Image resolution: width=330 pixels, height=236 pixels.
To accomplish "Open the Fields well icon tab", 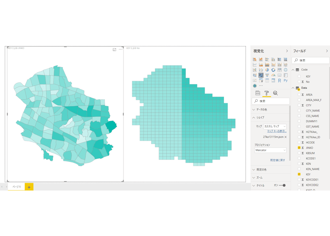I will coord(257,93).
